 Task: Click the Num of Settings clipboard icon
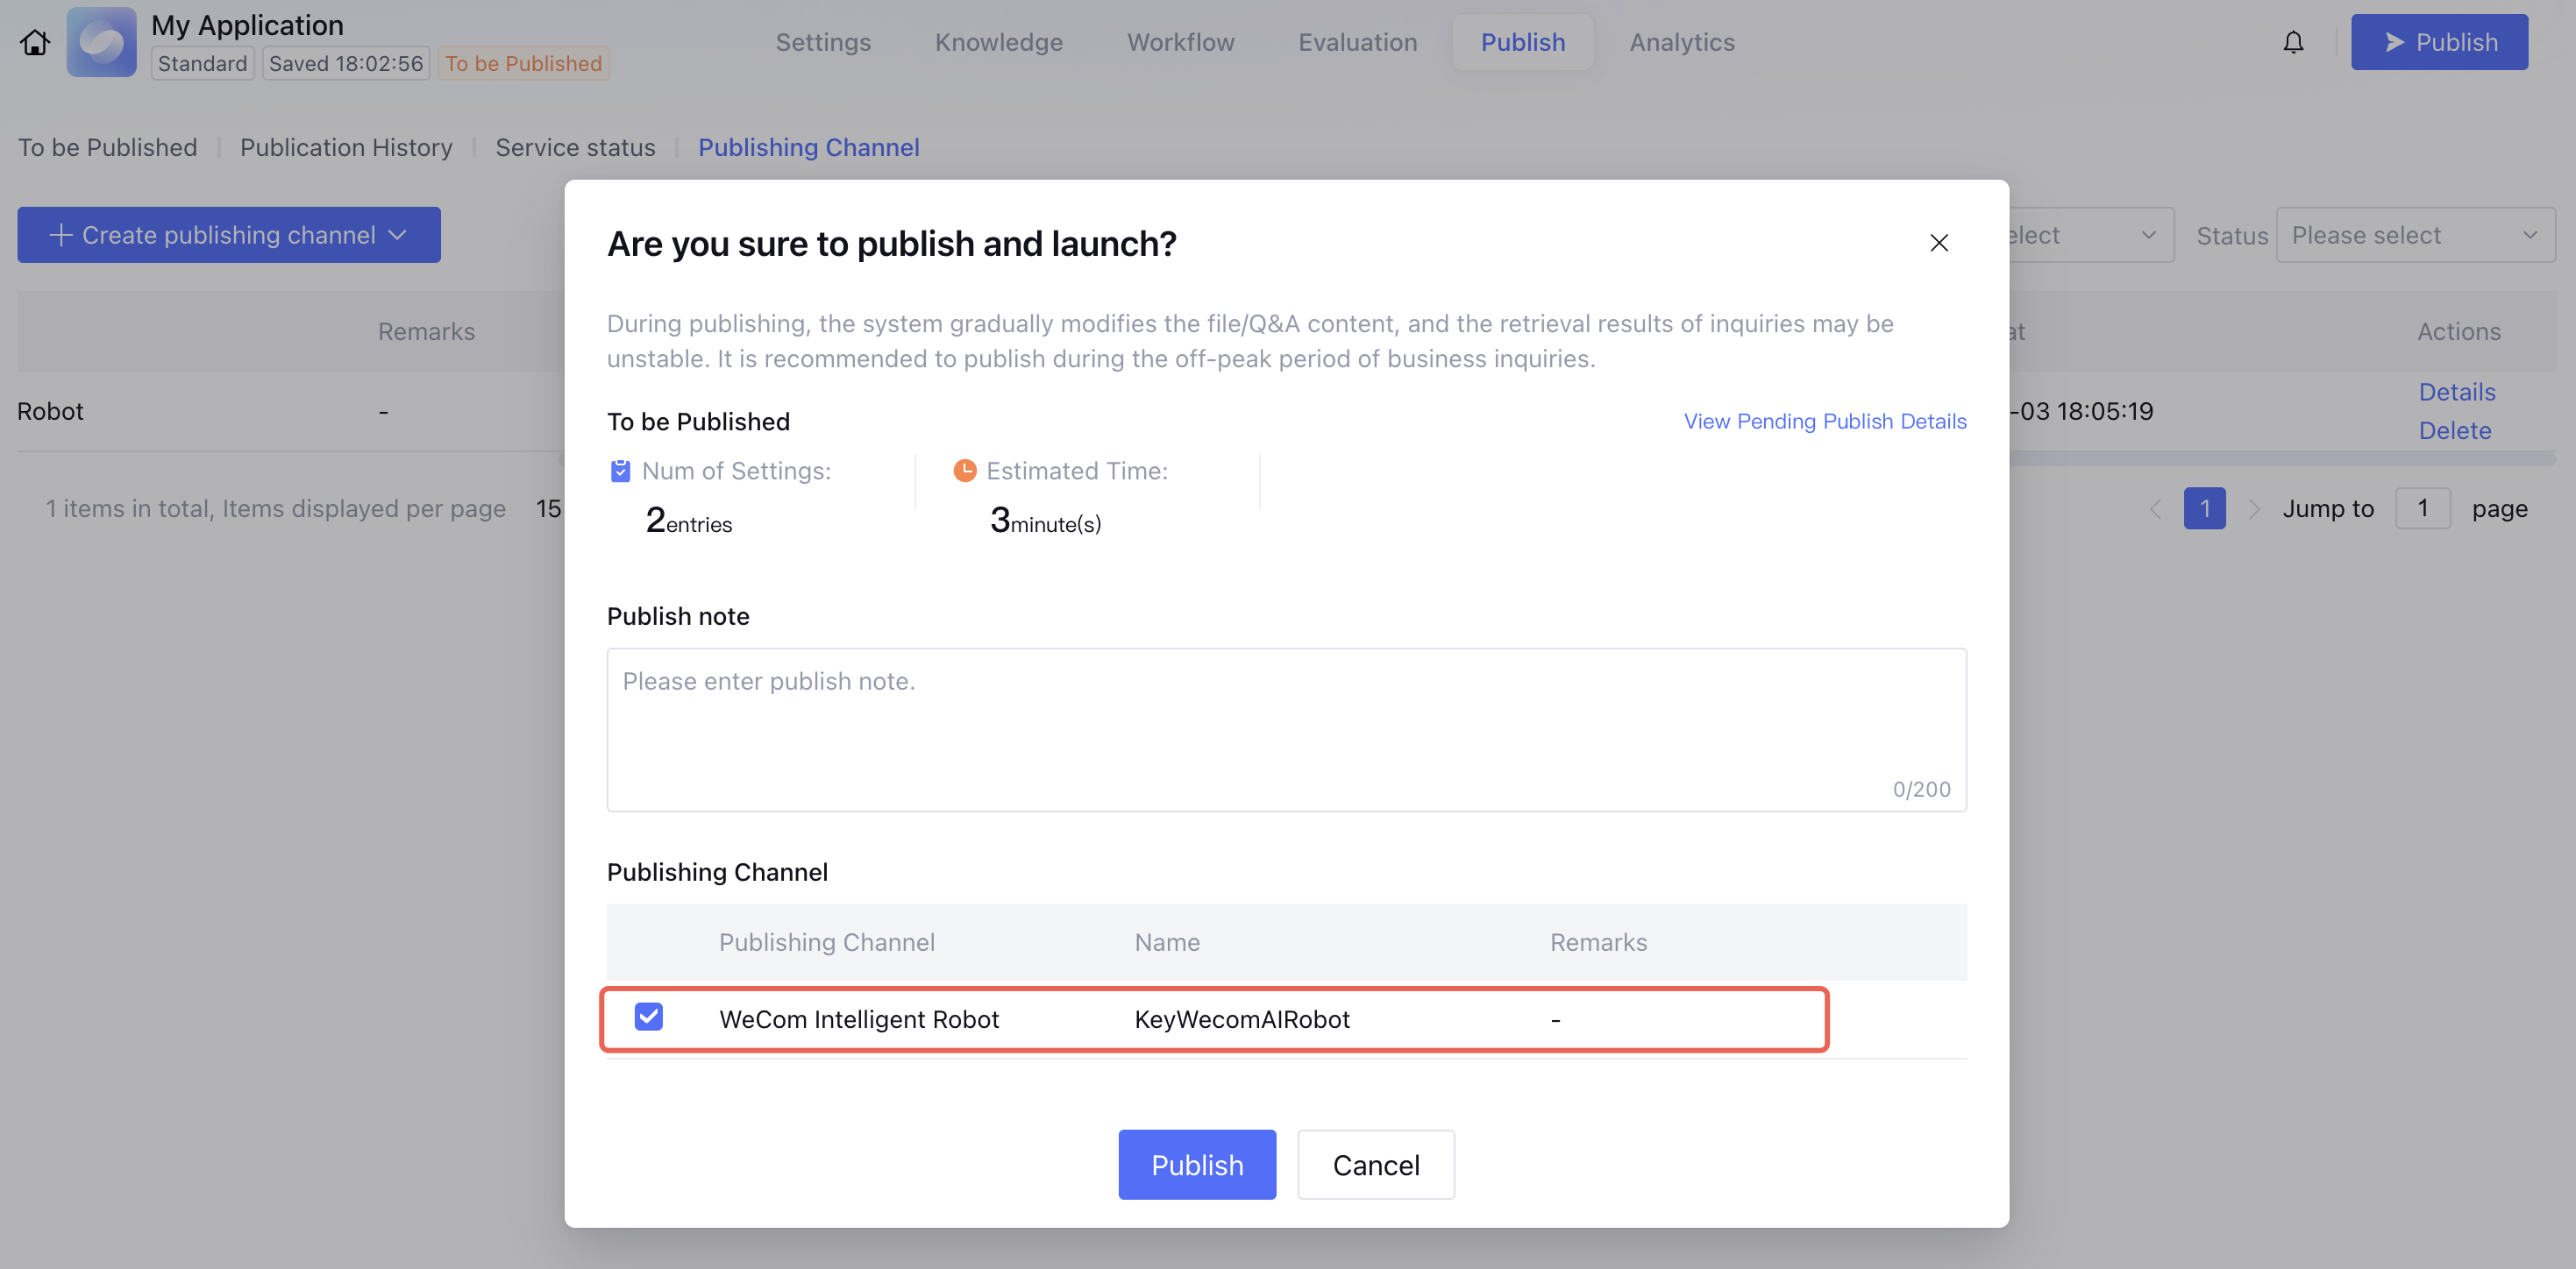click(x=620, y=471)
